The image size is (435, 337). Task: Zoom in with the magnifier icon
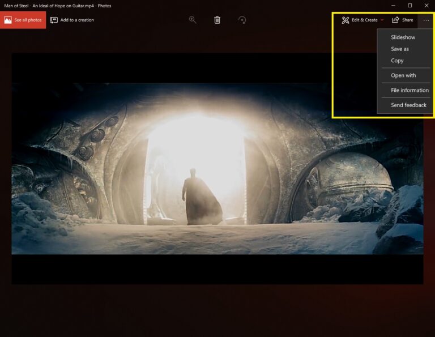click(193, 20)
